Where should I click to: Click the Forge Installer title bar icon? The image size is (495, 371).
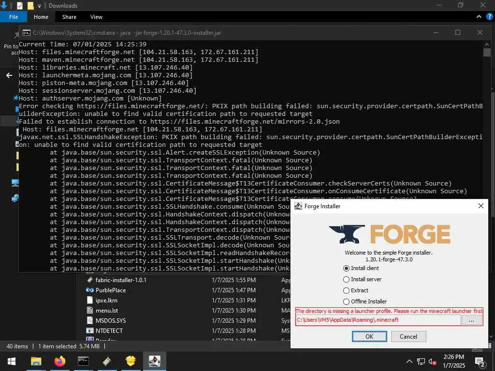(x=298, y=206)
